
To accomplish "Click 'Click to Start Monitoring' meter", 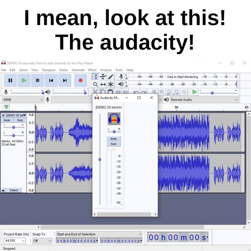I will (182, 77).
